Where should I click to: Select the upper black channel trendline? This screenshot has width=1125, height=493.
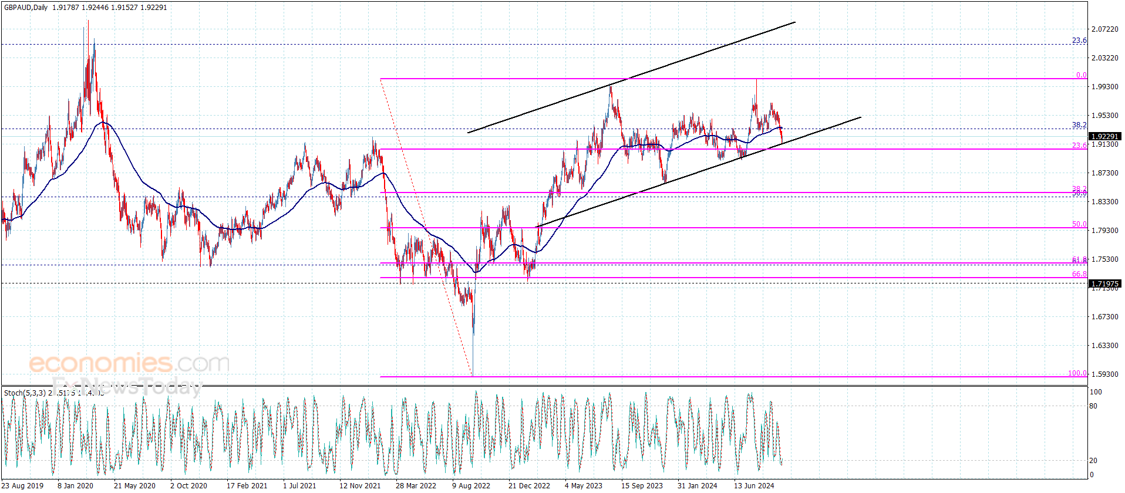[631, 77]
